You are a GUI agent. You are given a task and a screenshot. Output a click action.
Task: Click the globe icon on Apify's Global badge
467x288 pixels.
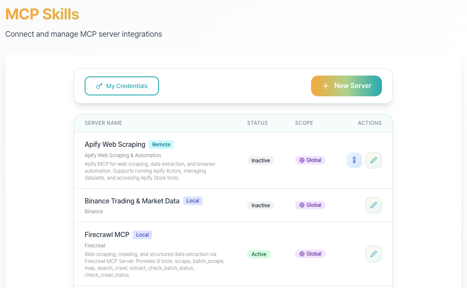pyautogui.click(x=303, y=160)
